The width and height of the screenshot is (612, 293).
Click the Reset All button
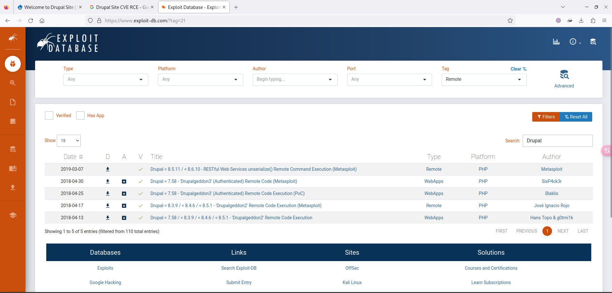pyautogui.click(x=576, y=117)
